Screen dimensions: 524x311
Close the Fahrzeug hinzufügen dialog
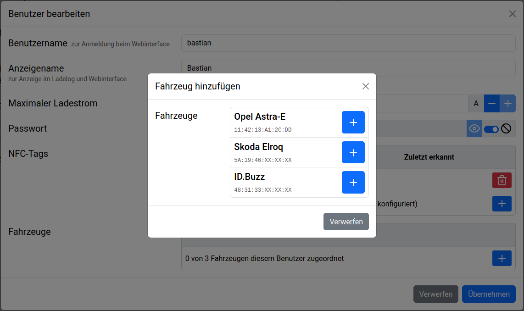click(366, 86)
